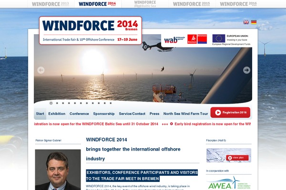Select the eighth slideshow dot

click(x=93, y=103)
